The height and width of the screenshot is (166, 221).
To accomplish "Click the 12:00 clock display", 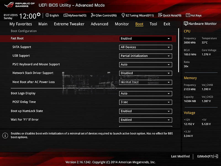I will click(28, 16).
